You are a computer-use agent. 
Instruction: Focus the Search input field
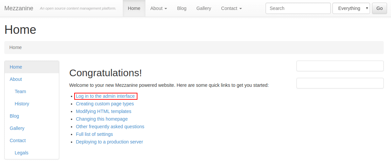pos(298,8)
